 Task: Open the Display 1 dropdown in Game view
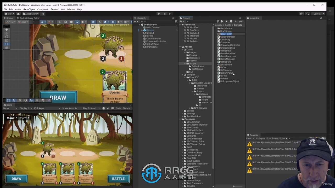coord(26,108)
